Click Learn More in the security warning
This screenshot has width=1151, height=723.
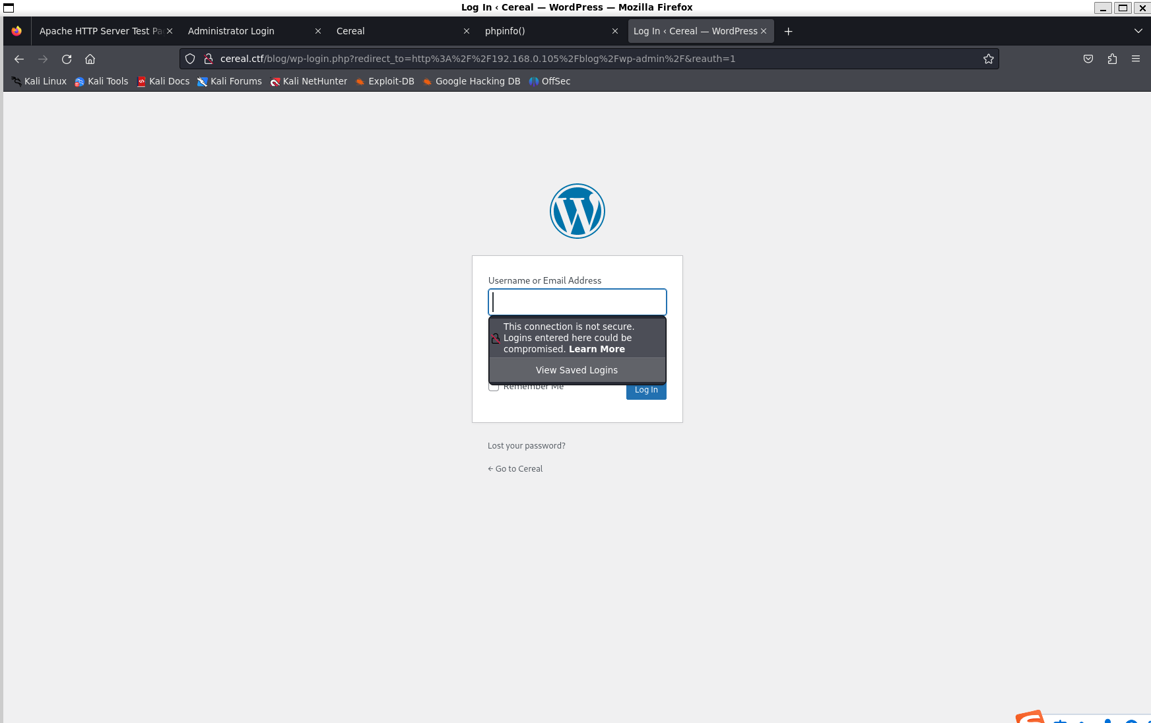click(x=597, y=349)
